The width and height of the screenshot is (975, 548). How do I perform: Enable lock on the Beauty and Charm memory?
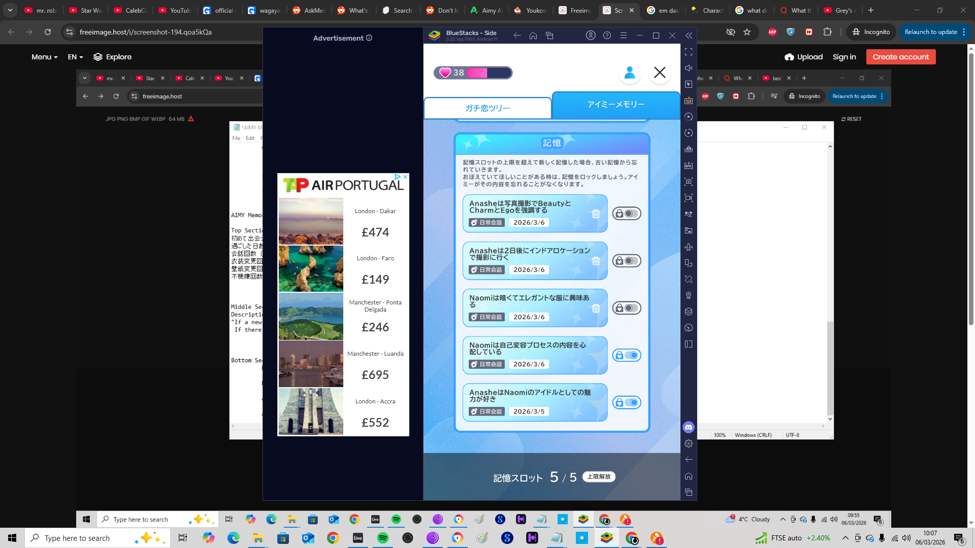627,214
